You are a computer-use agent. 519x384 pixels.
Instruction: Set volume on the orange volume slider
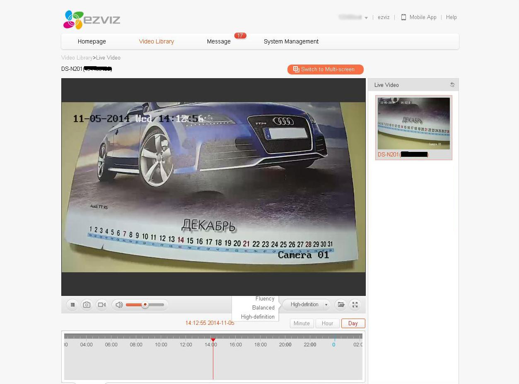145,305
